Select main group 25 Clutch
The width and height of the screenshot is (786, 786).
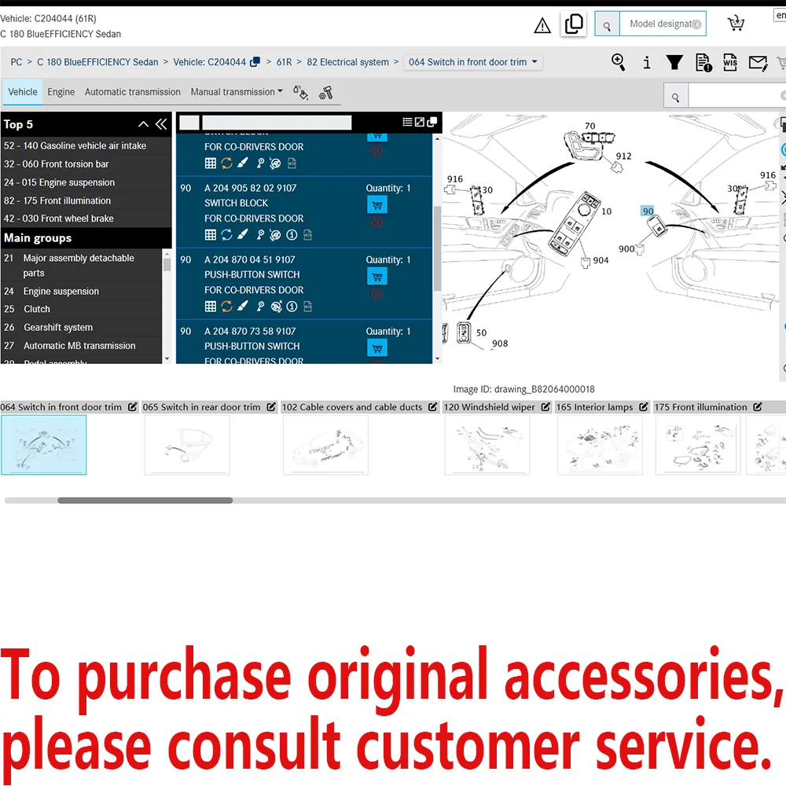coord(81,309)
